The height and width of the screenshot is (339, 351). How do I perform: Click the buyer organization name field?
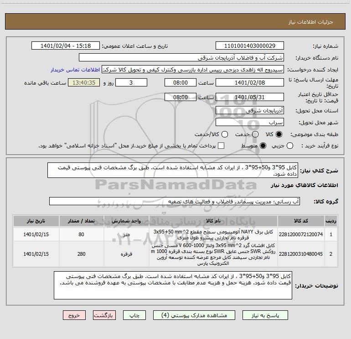pos(181,58)
